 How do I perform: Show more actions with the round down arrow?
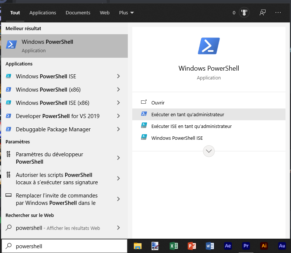tap(209, 151)
